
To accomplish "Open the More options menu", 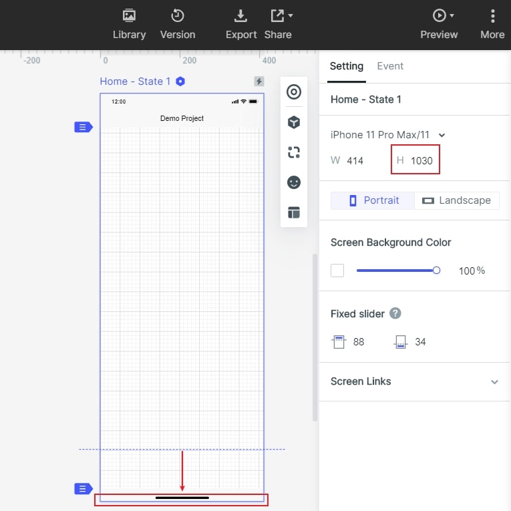I will tap(492, 25).
